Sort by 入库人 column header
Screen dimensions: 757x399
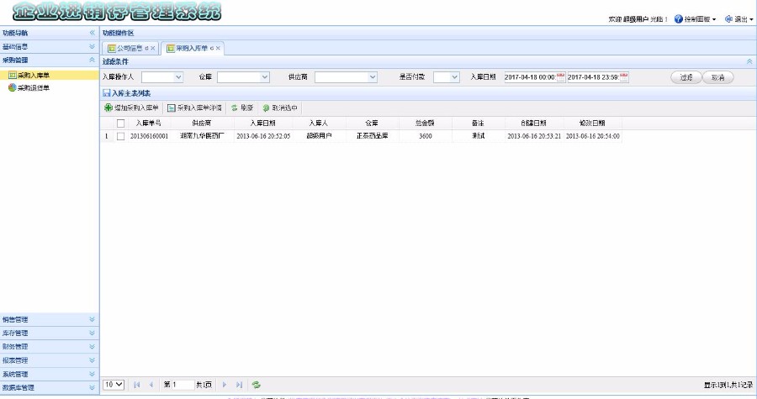(319, 123)
